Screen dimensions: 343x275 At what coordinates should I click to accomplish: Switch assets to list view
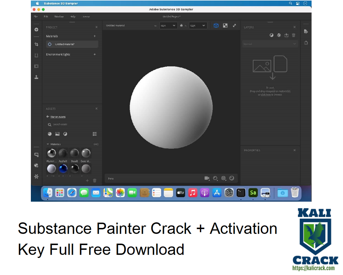coord(95,134)
